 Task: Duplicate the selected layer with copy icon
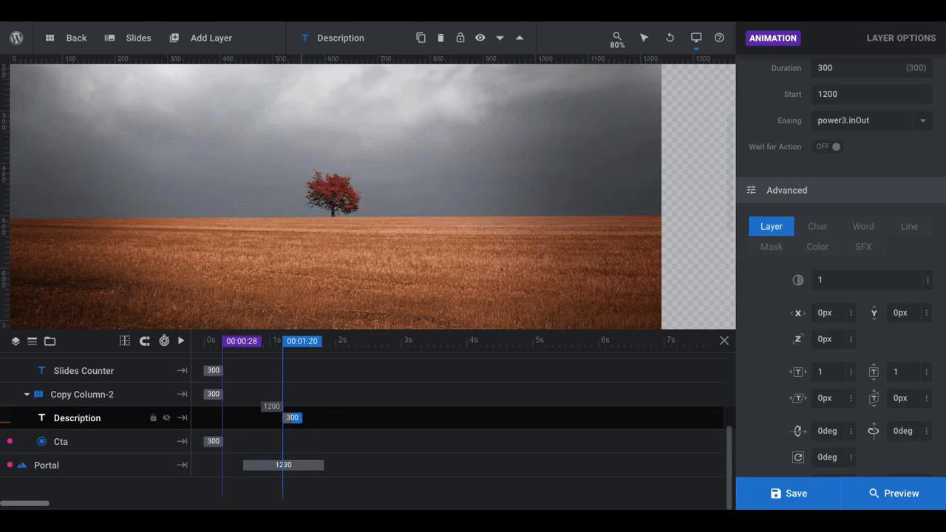click(421, 38)
